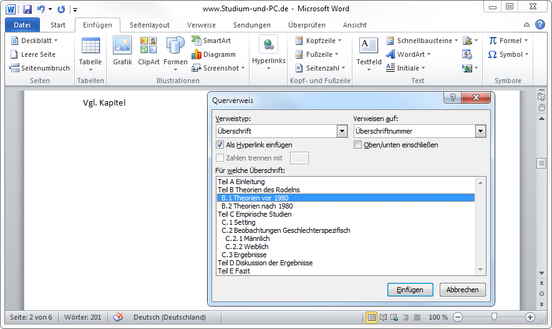
Task: Minimize the ribbon with the caret icon
Action: (x=526, y=24)
